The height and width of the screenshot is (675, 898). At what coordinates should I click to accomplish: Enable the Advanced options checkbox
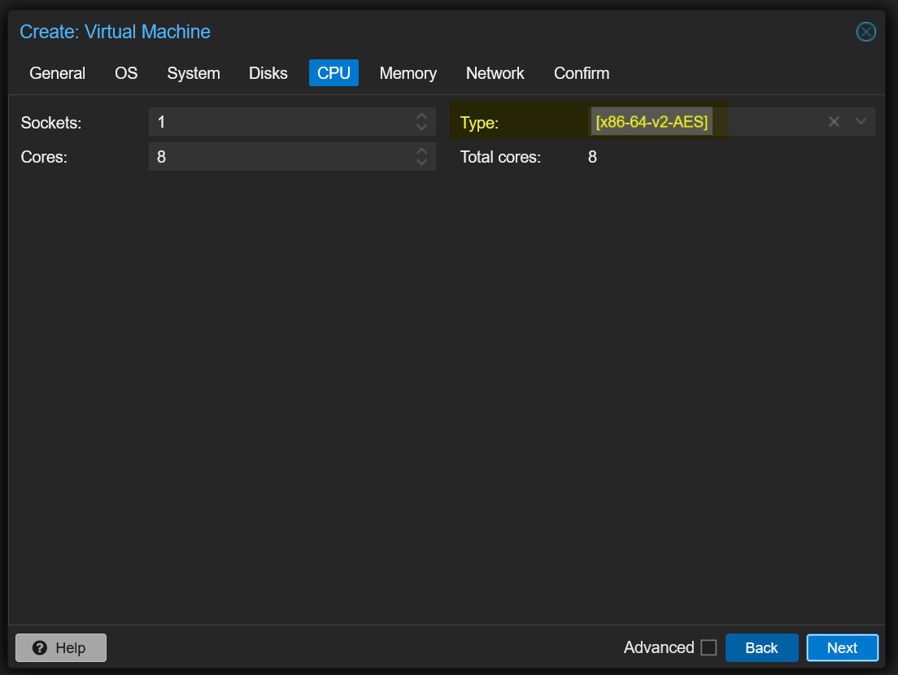click(708, 647)
